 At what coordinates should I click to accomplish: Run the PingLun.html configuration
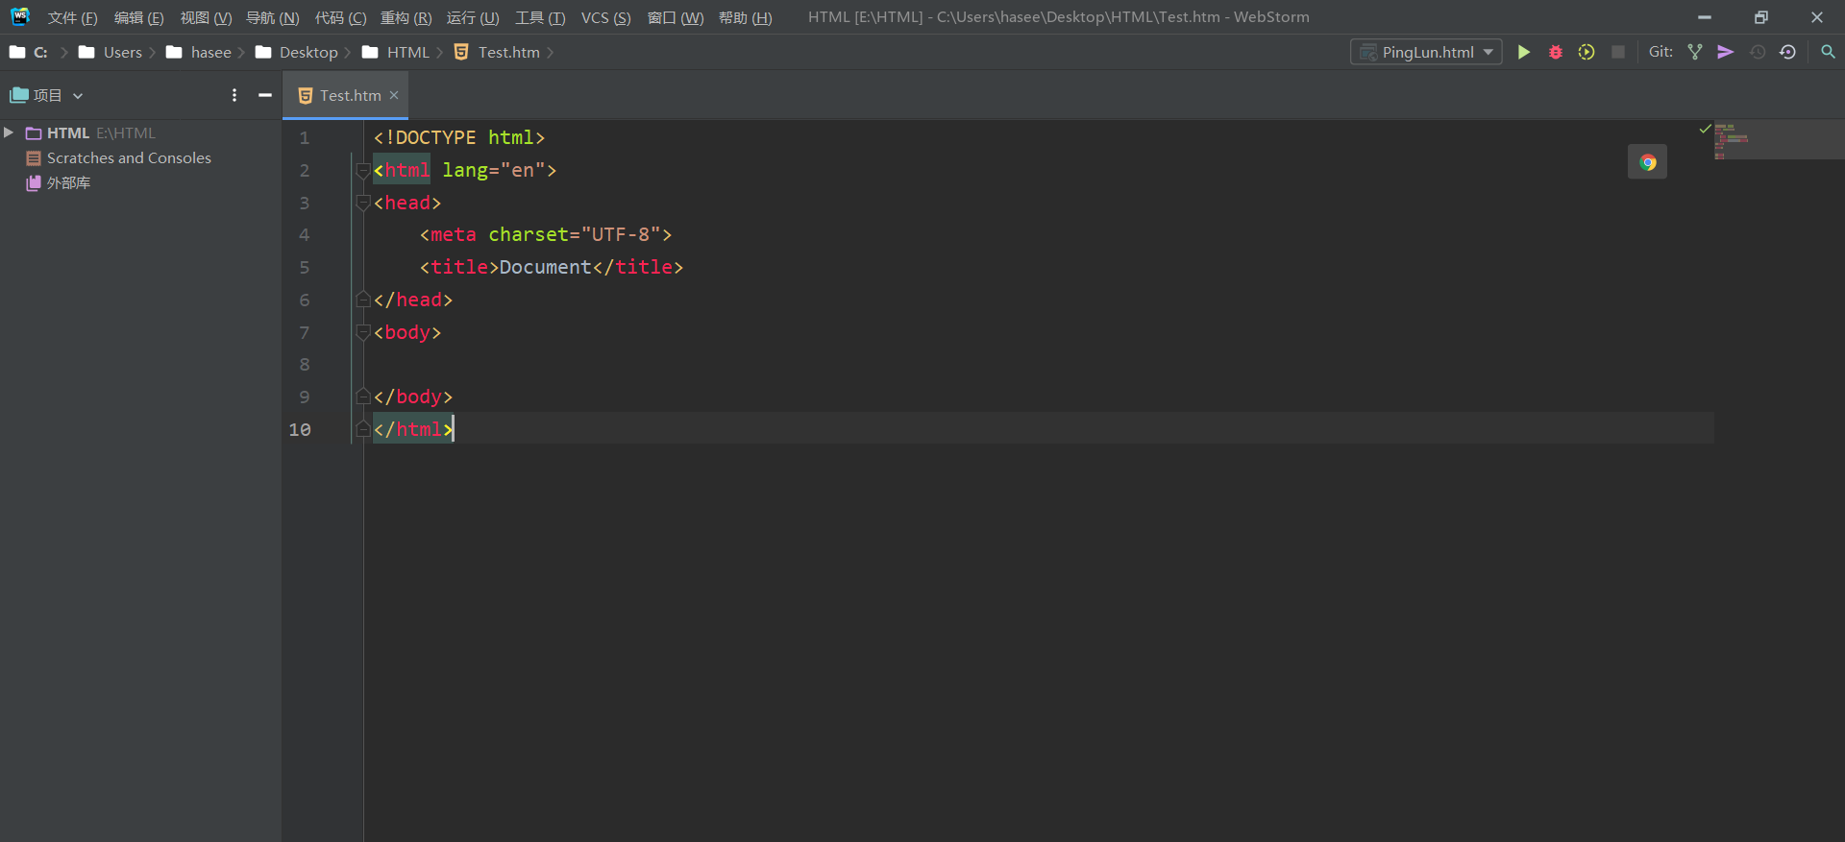1523,52
